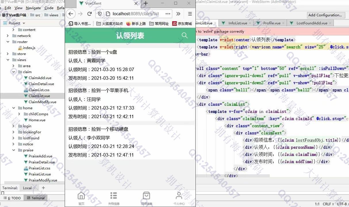Select ClaimModify.vue in the project tree
Viewport: 349px width, 207px height.
(x=40, y=102)
